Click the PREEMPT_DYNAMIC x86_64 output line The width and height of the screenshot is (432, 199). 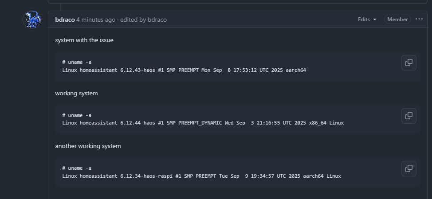point(203,123)
